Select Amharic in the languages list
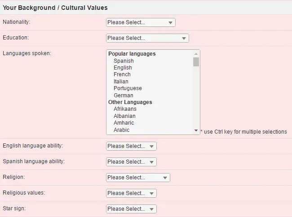The image size is (292, 217). click(x=124, y=123)
